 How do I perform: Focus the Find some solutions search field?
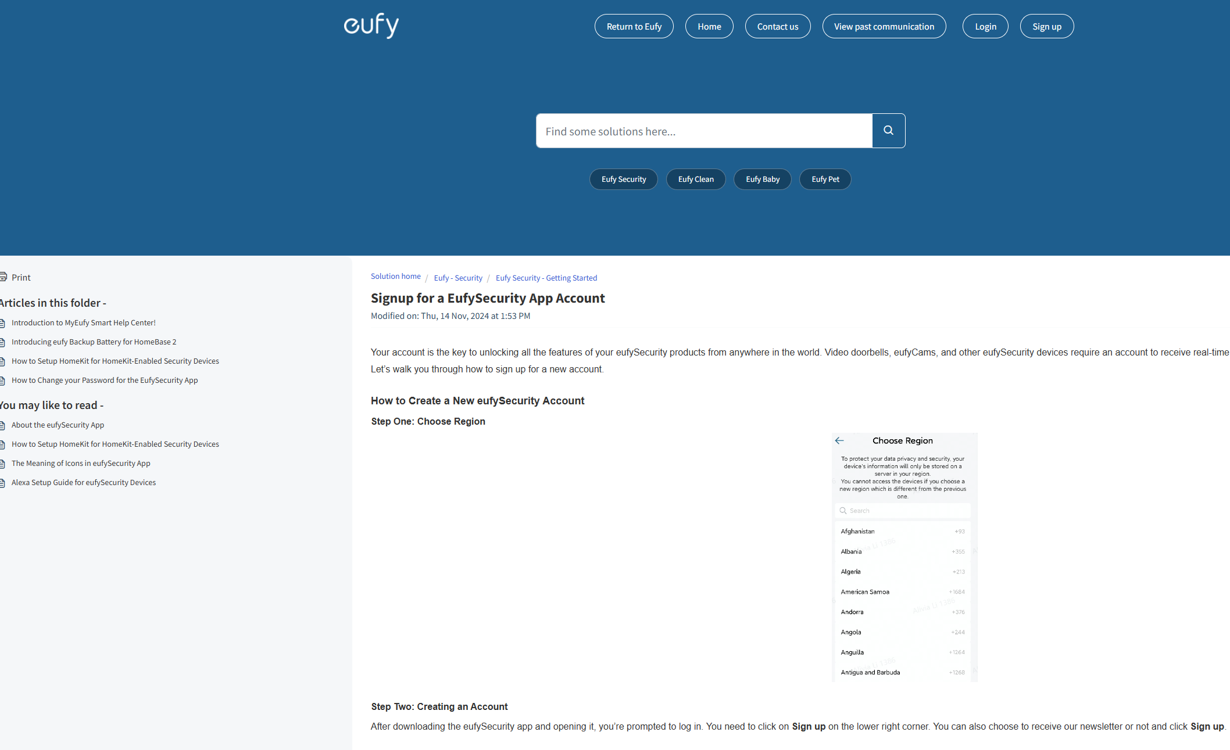(703, 131)
